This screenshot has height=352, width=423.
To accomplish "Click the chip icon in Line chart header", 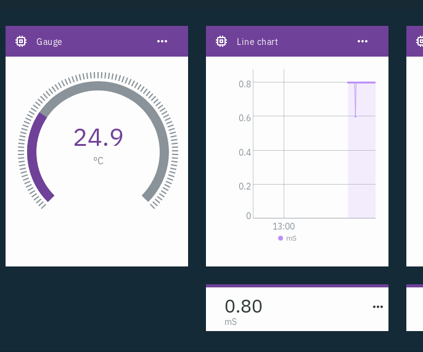I will click(x=221, y=41).
